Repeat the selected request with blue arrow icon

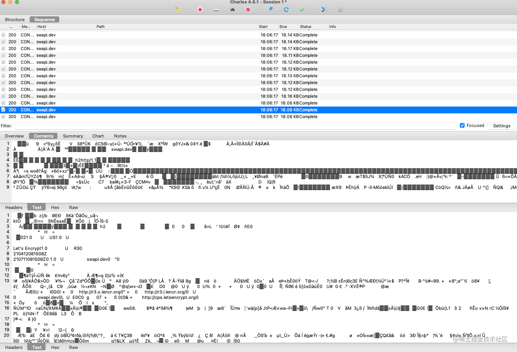tap(286, 10)
